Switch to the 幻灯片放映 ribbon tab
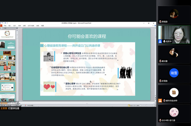 coord(30,26)
